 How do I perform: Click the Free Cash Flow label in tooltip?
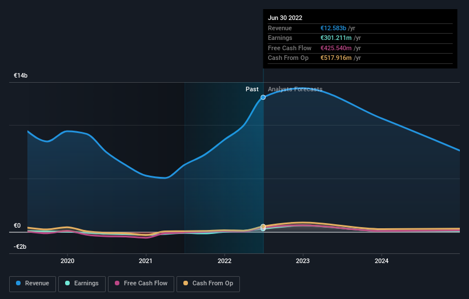[x=290, y=48]
